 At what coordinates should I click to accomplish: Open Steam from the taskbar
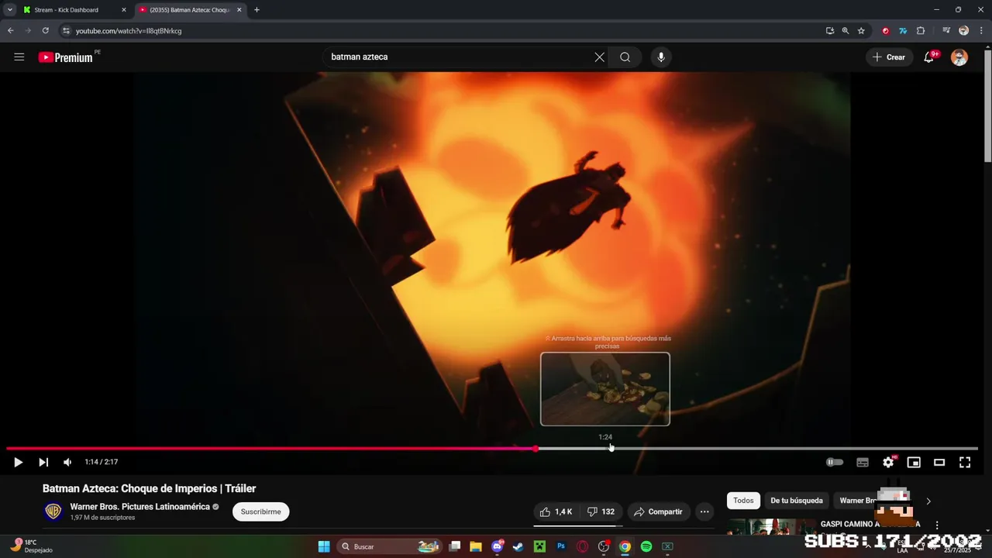click(518, 546)
